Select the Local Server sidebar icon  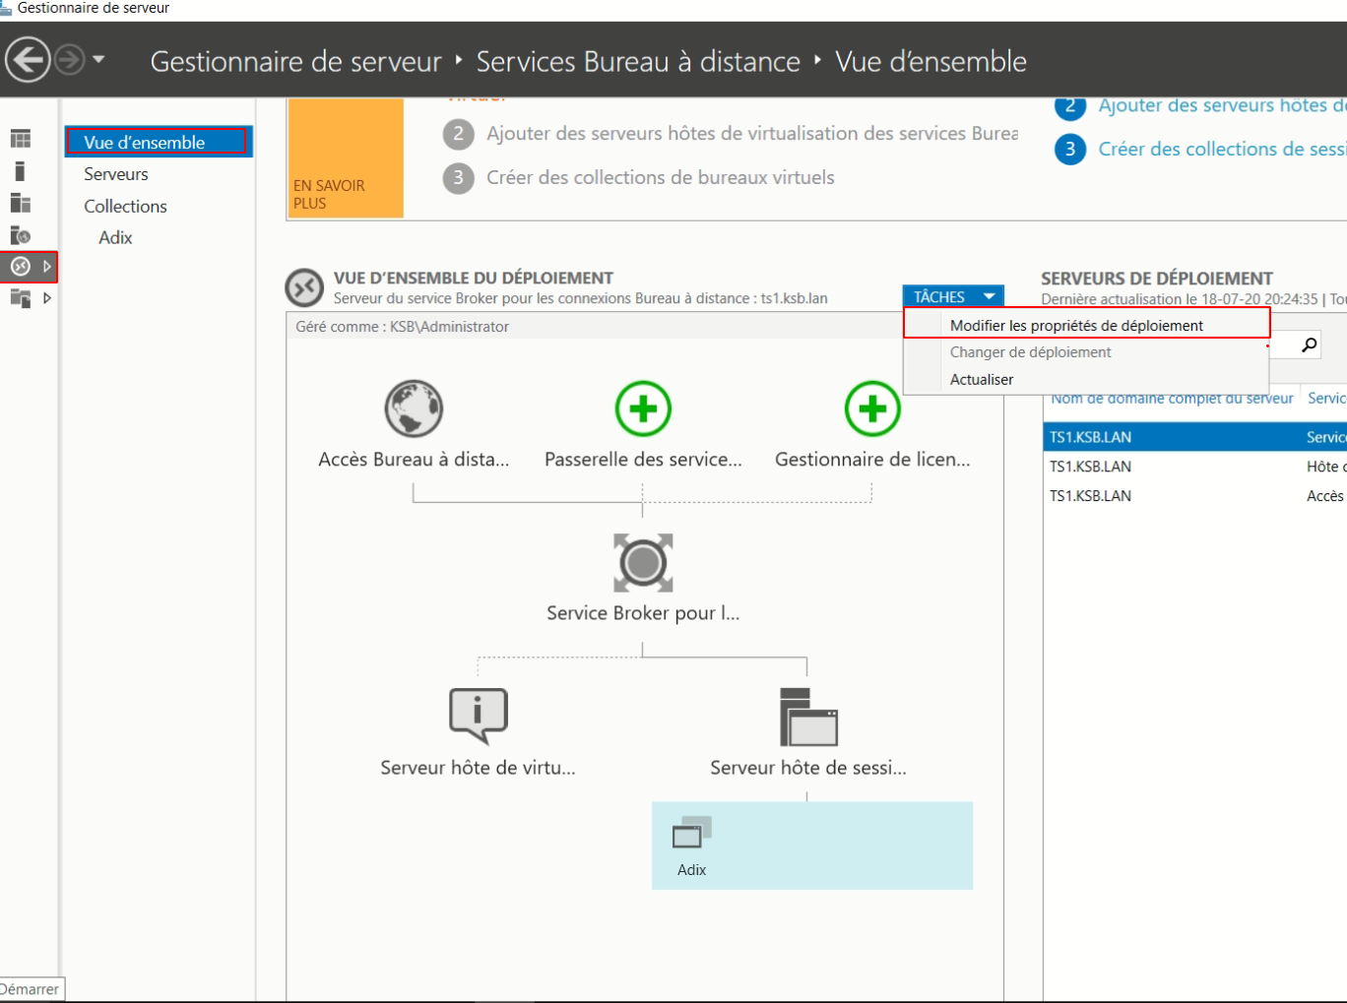point(20,171)
